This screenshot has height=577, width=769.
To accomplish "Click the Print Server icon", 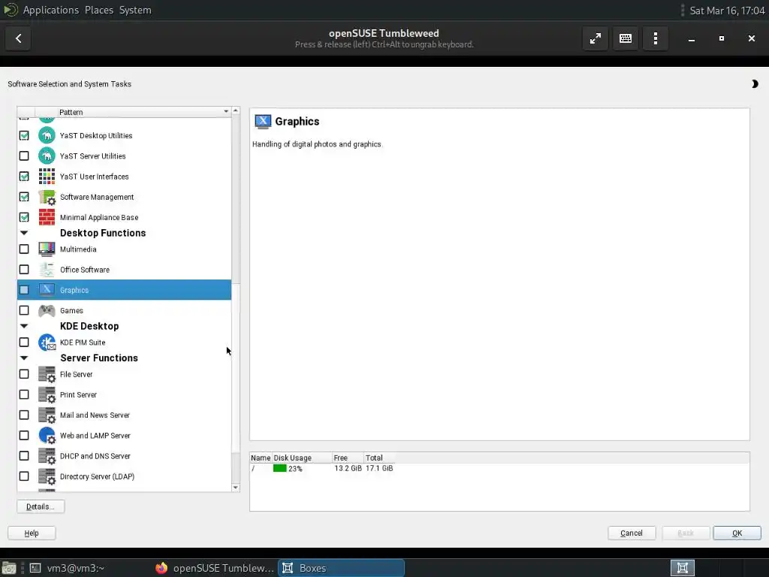I will point(47,395).
